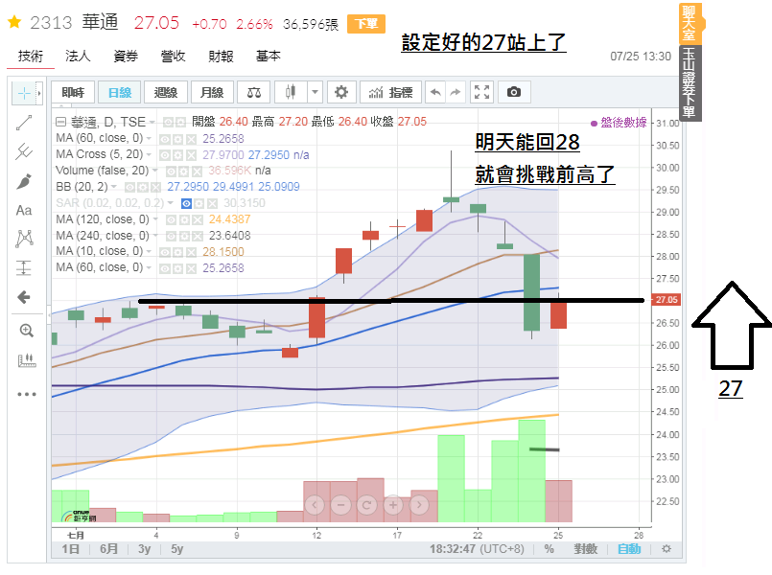Open 玉山證券下單 side tab
The image size is (772, 575).
pos(690,82)
